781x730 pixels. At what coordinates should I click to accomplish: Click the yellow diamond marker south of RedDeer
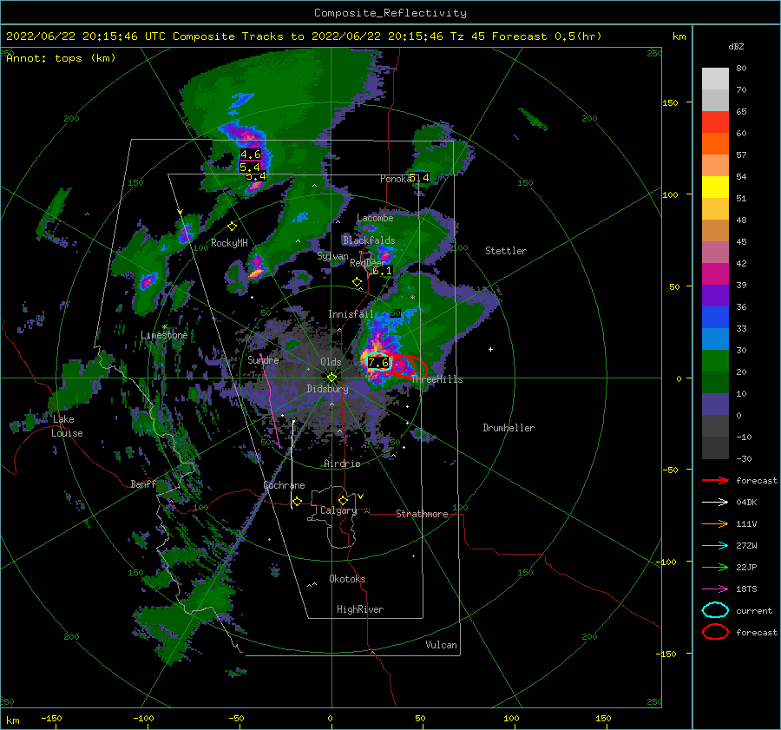[x=357, y=282]
